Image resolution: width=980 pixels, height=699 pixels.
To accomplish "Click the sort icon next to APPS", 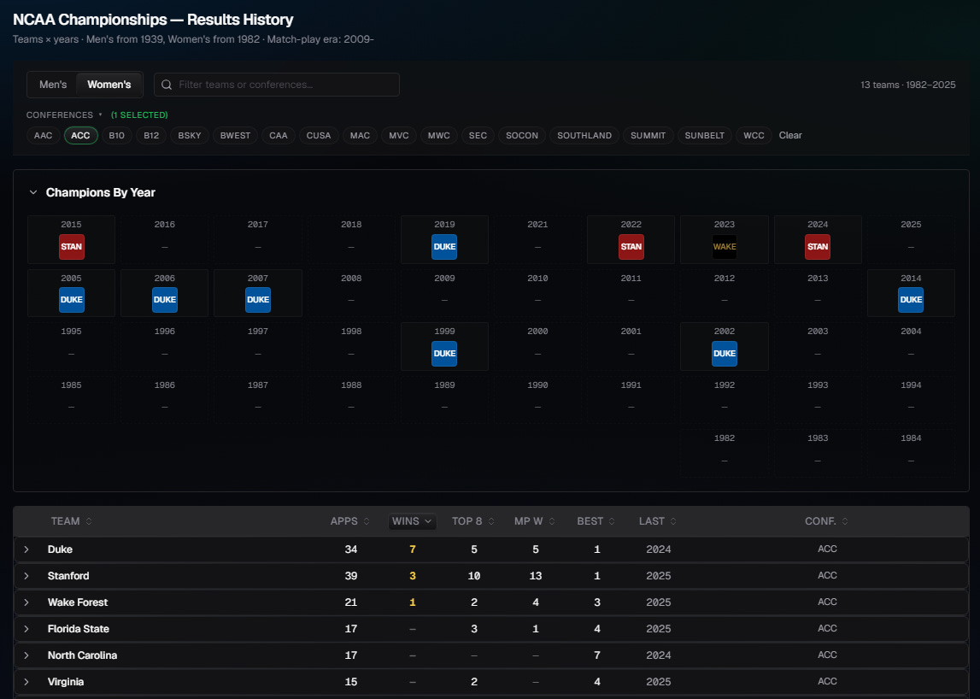I will pyautogui.click(x=367, y=521).
